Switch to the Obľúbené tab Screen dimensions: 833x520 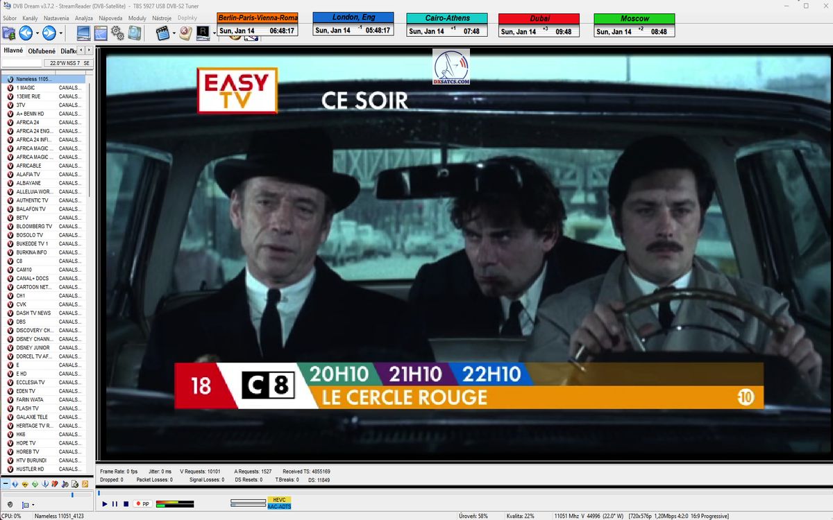click(42, 51)
